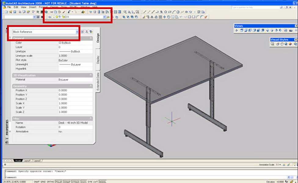Image resolution: width=298 pixels, height=183 pixels.
Task: Switch to the Layout1 tab
Action: click(x=27, y=161)
